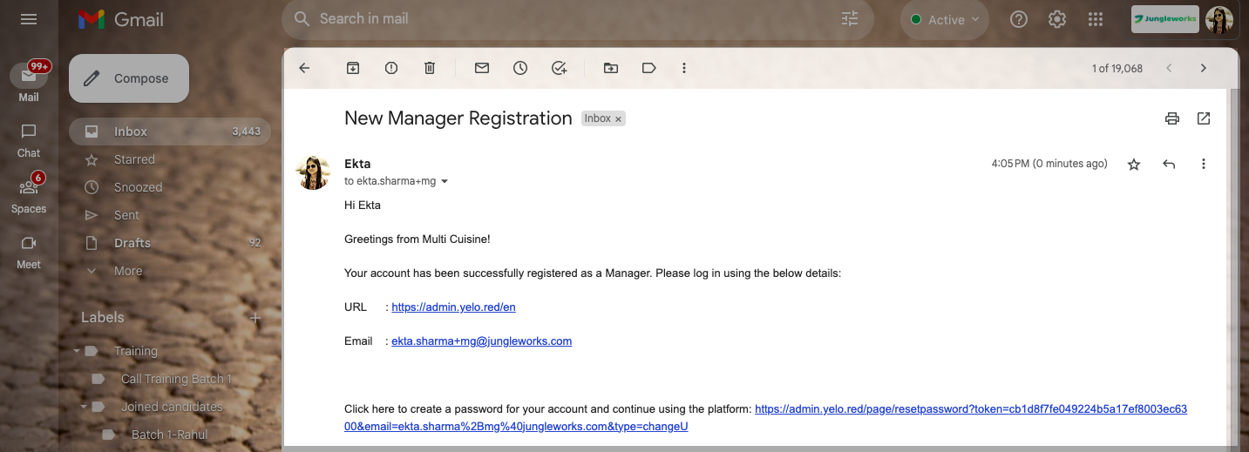This screenshot has height=452, width=1249.
Task: Go back to inbox arrow
Action: [x=304, y=68]
